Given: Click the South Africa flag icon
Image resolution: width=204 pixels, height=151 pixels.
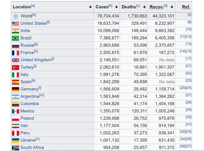Looking at the screenshot, I should 16,148.
